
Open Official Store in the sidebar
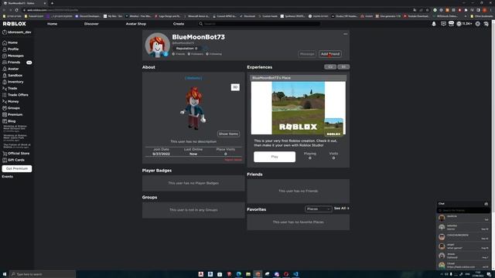point(15,154)
